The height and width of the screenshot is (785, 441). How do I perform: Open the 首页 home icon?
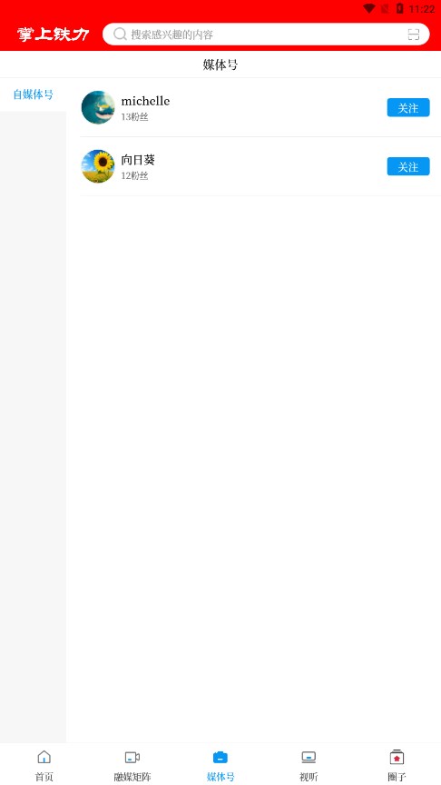[x=44, y=757]
